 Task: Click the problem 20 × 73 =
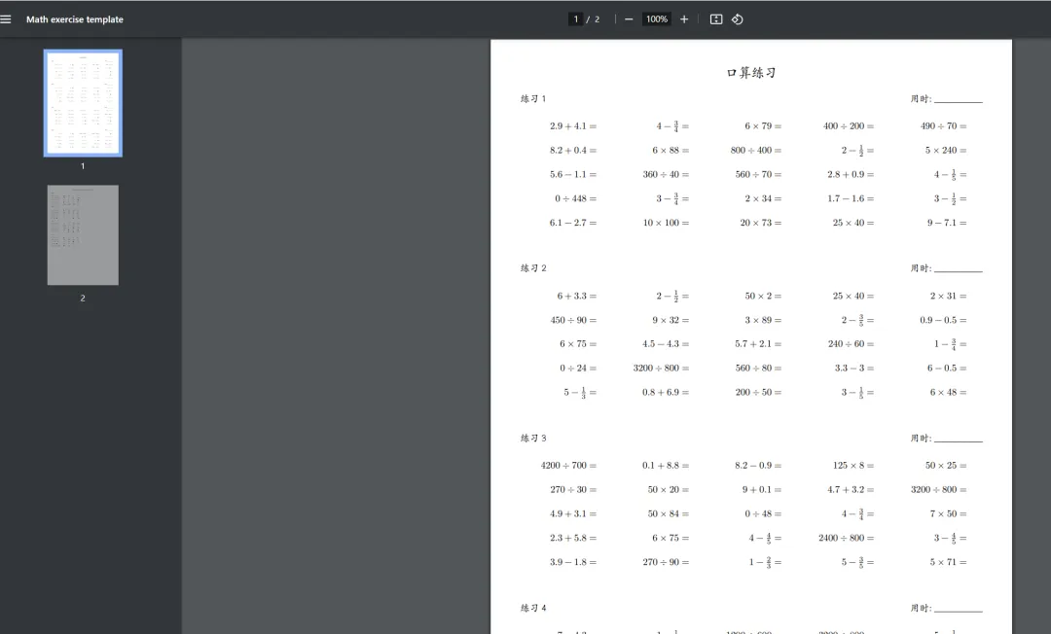(761, 223)
